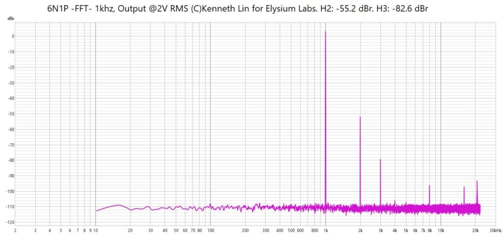Screen dimensions: 503x235
Task: Select the -20 label on the vertical axis
Action: (12, 67)
